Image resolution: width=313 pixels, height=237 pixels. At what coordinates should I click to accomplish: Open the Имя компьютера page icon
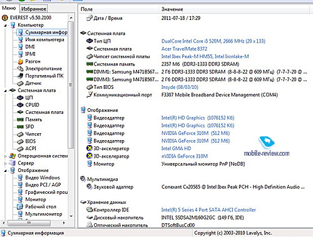point(20,39)
